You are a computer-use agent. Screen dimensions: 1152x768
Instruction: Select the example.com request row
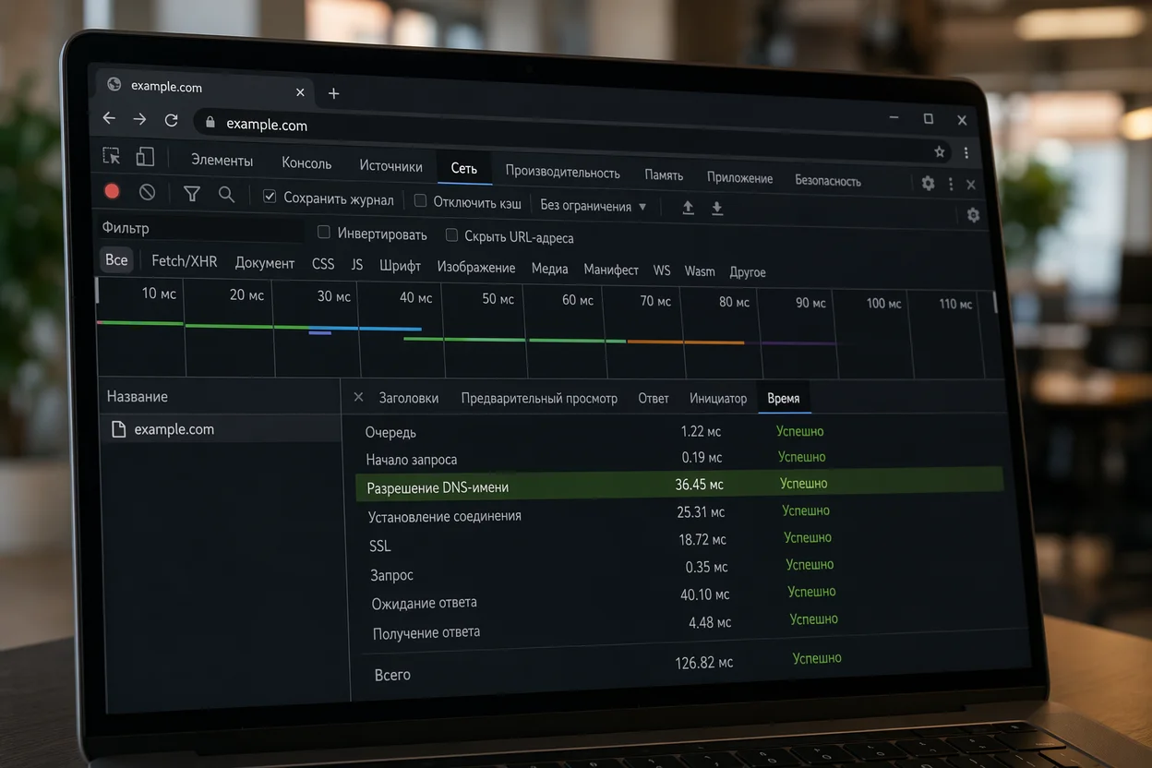pos(220,429)
